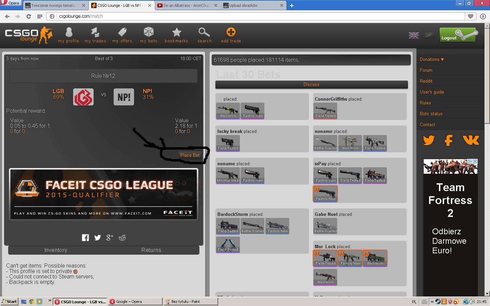Select BardockStorm's Battle-Scarred item
Viewport: 490px width, 306px height.
[252, 226]
